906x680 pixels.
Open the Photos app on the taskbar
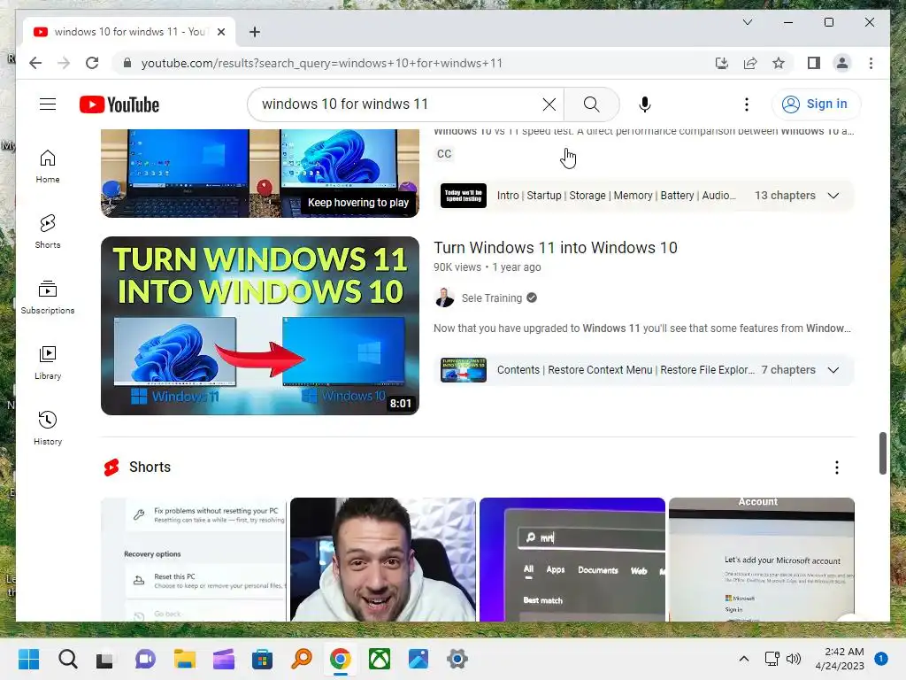point(418,659)
